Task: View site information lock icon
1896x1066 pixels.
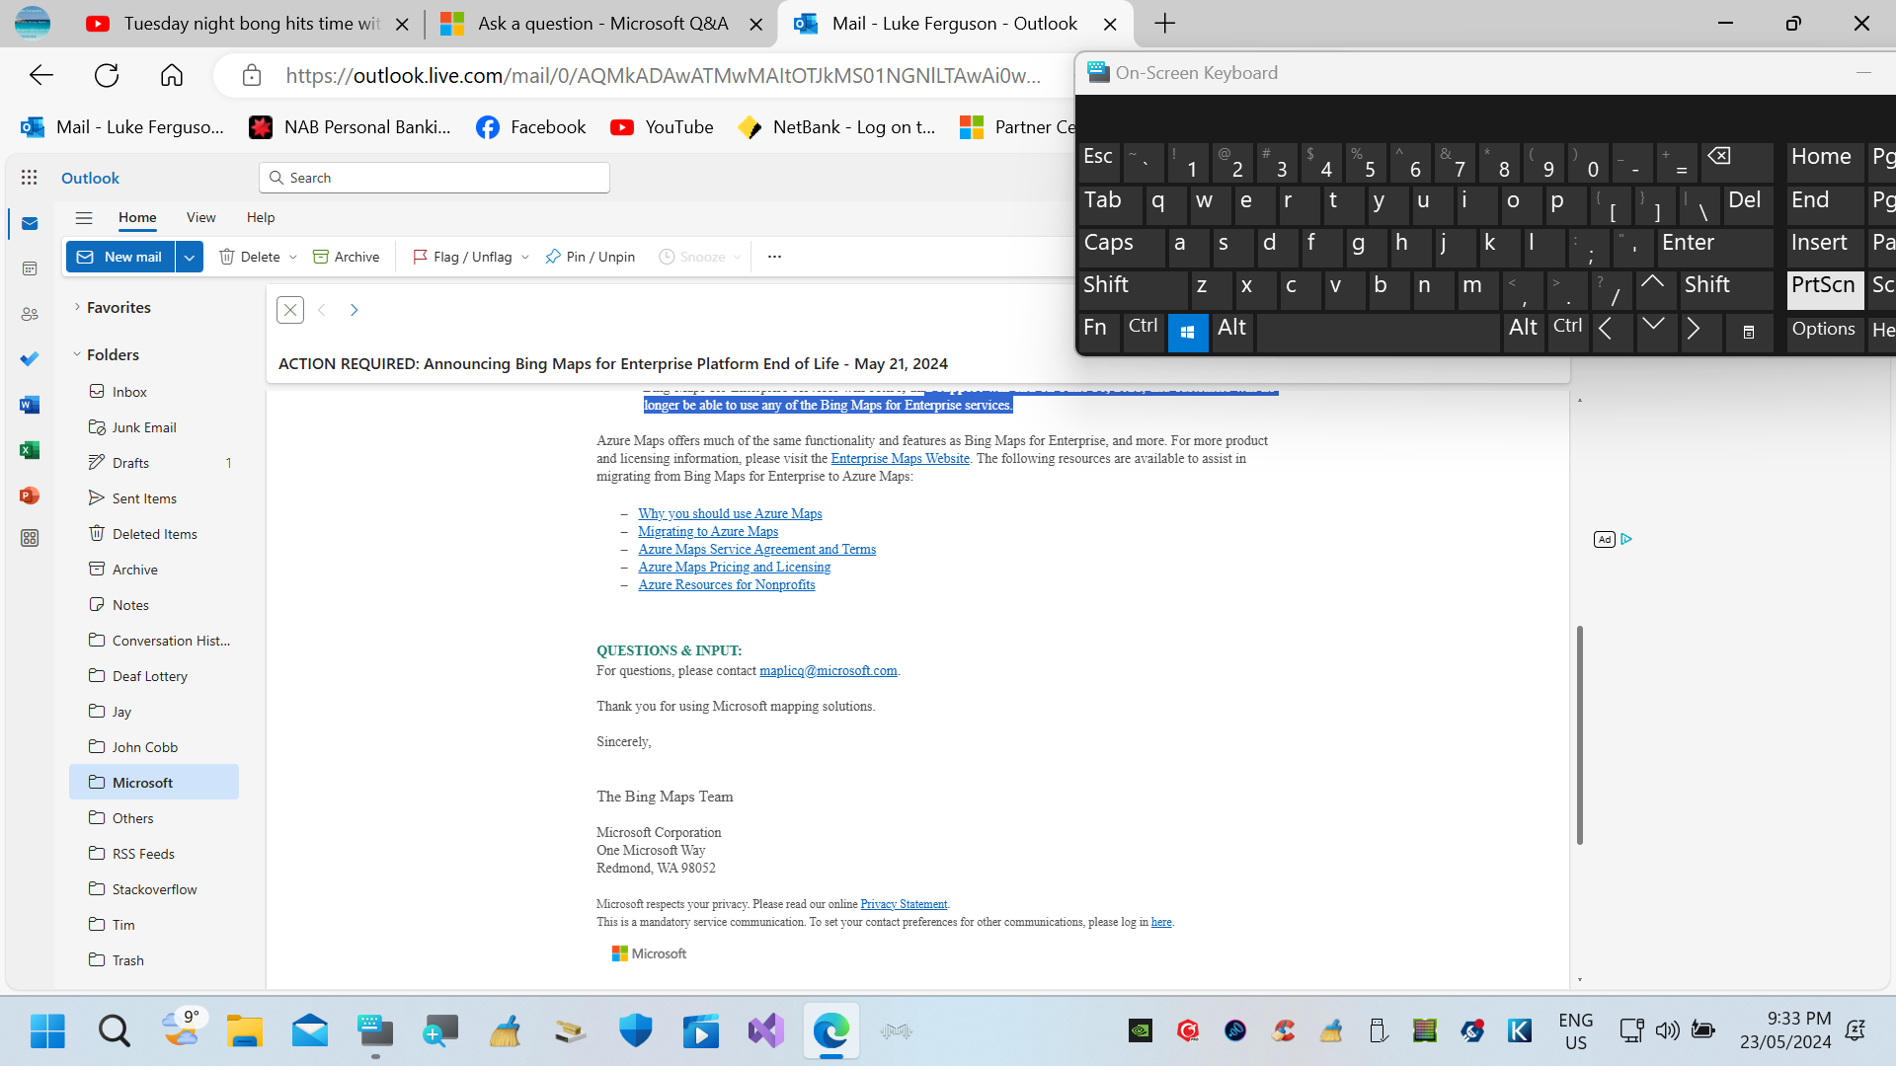Action: tap(252, 75)
